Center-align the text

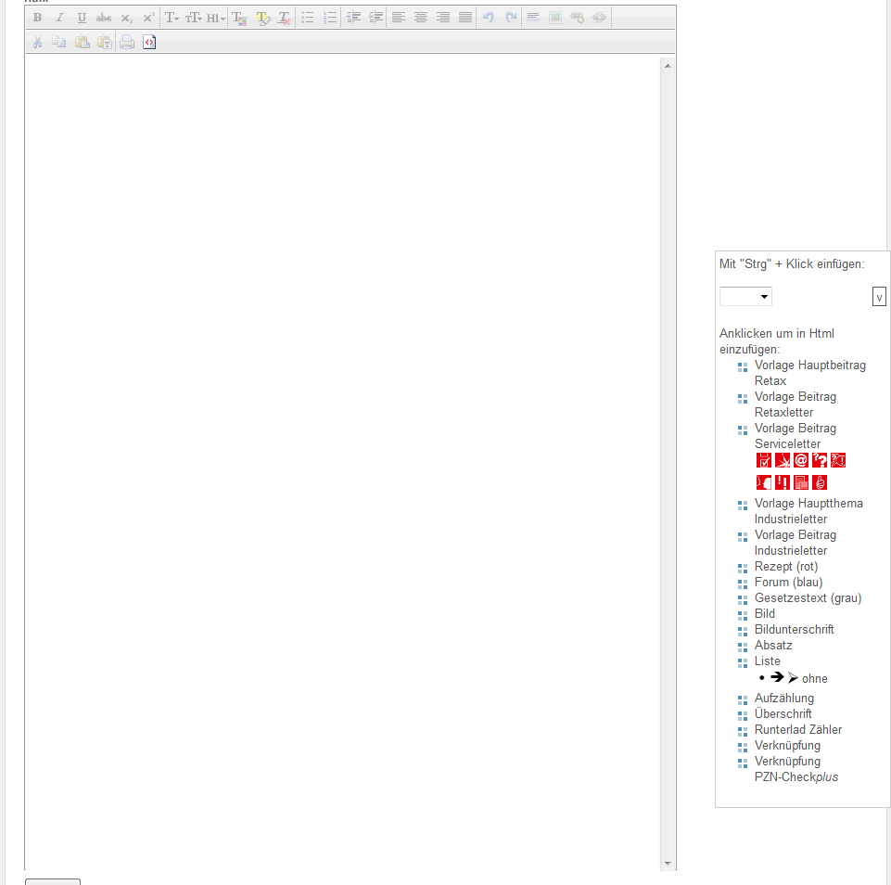pyautogui.click(x=421, y=18)
